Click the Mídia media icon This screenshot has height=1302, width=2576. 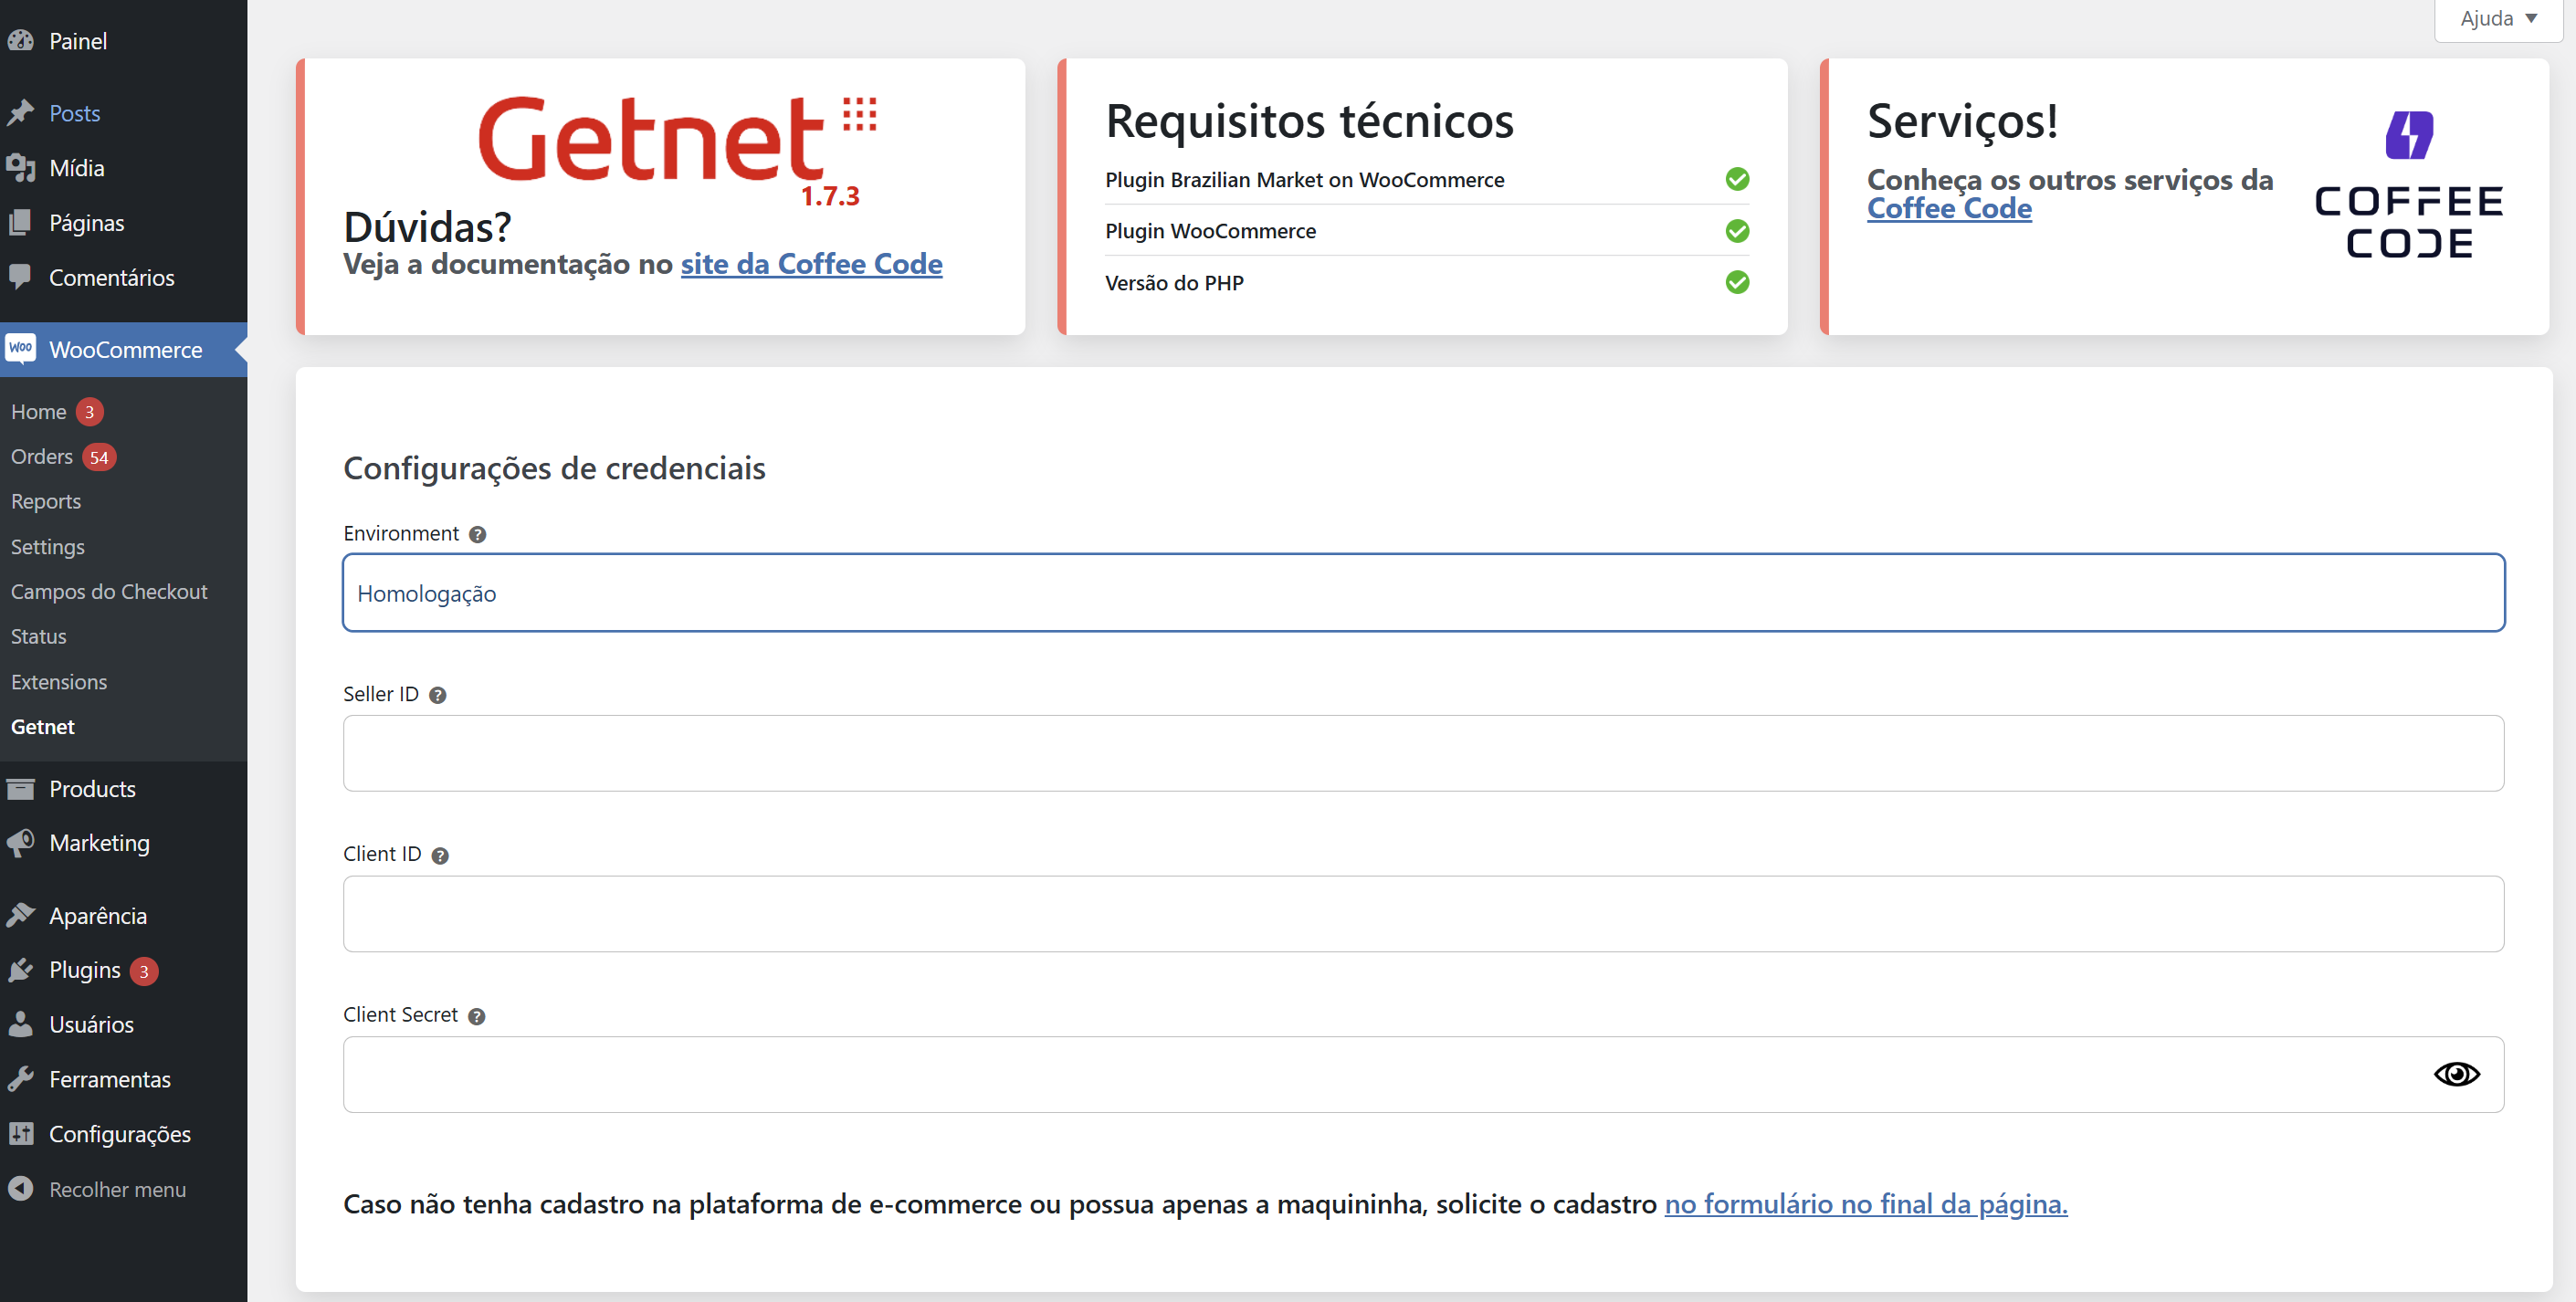click(x=21, y=168)
